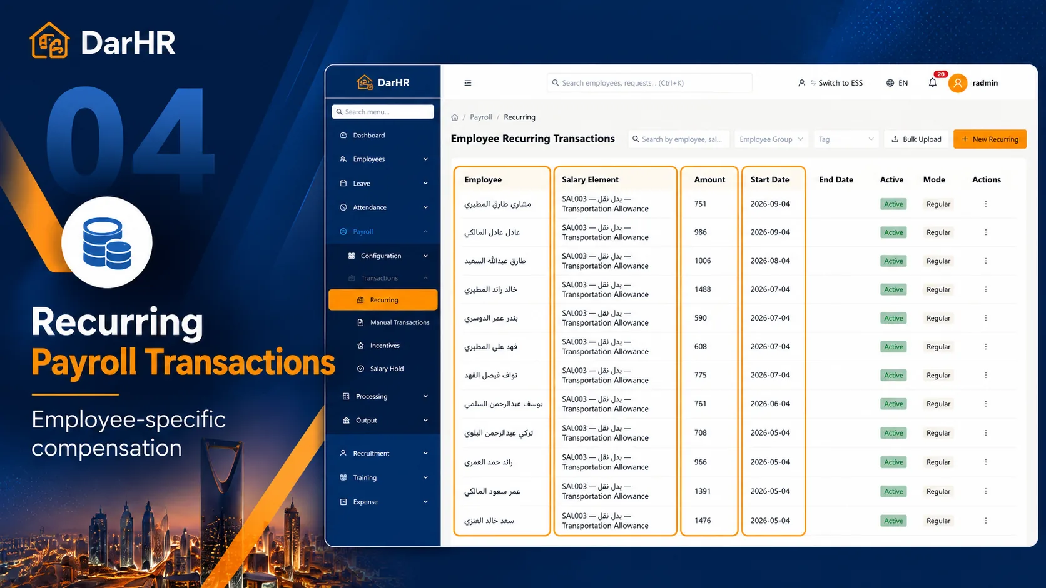Click the hamburger menu toggle icon
This screenshot has width=1046, height=588.
pyautogui.click(x=468, y=83)
